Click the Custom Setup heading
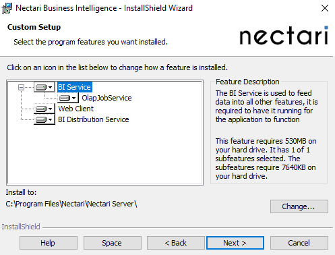The image size is (335, 255). (34, 27)
